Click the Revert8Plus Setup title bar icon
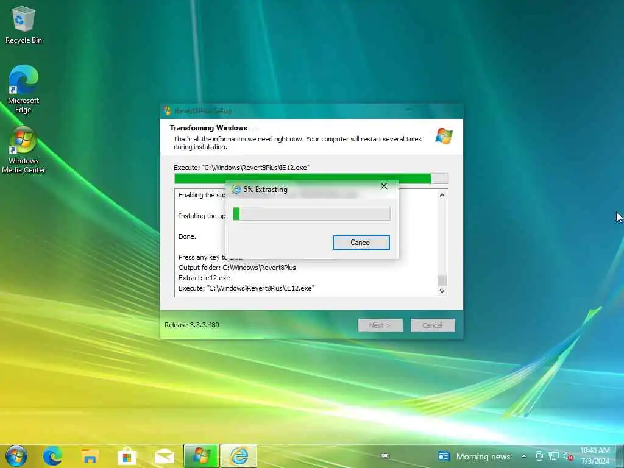 [167, 111]
